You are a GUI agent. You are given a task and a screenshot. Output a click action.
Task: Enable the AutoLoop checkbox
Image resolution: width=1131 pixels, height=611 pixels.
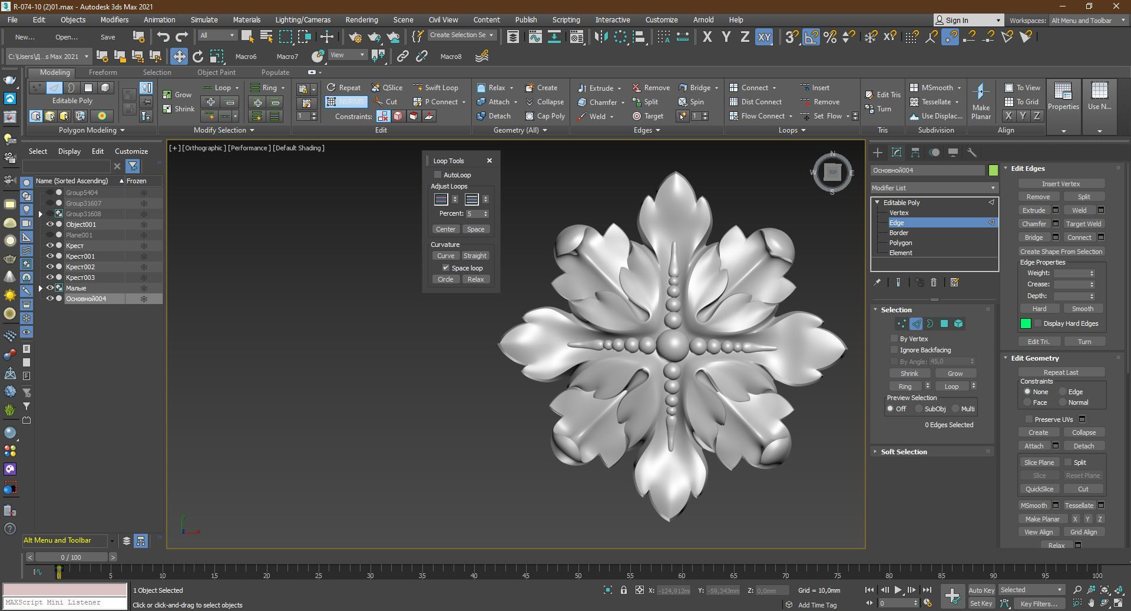438,175
